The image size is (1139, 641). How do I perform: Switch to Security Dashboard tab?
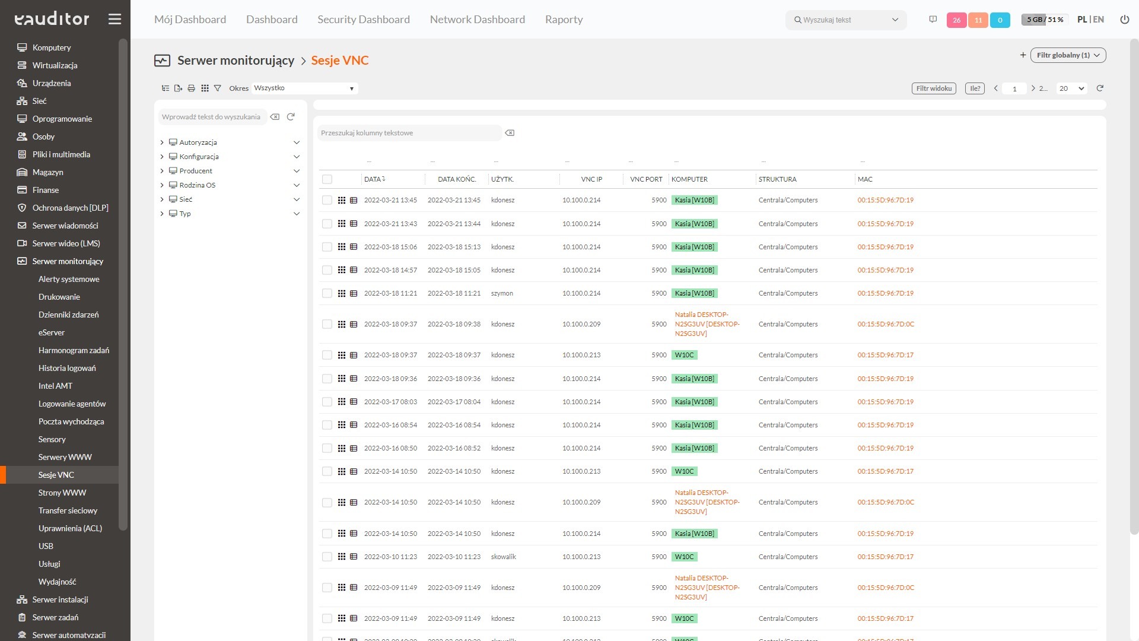[x=363, y=20]
